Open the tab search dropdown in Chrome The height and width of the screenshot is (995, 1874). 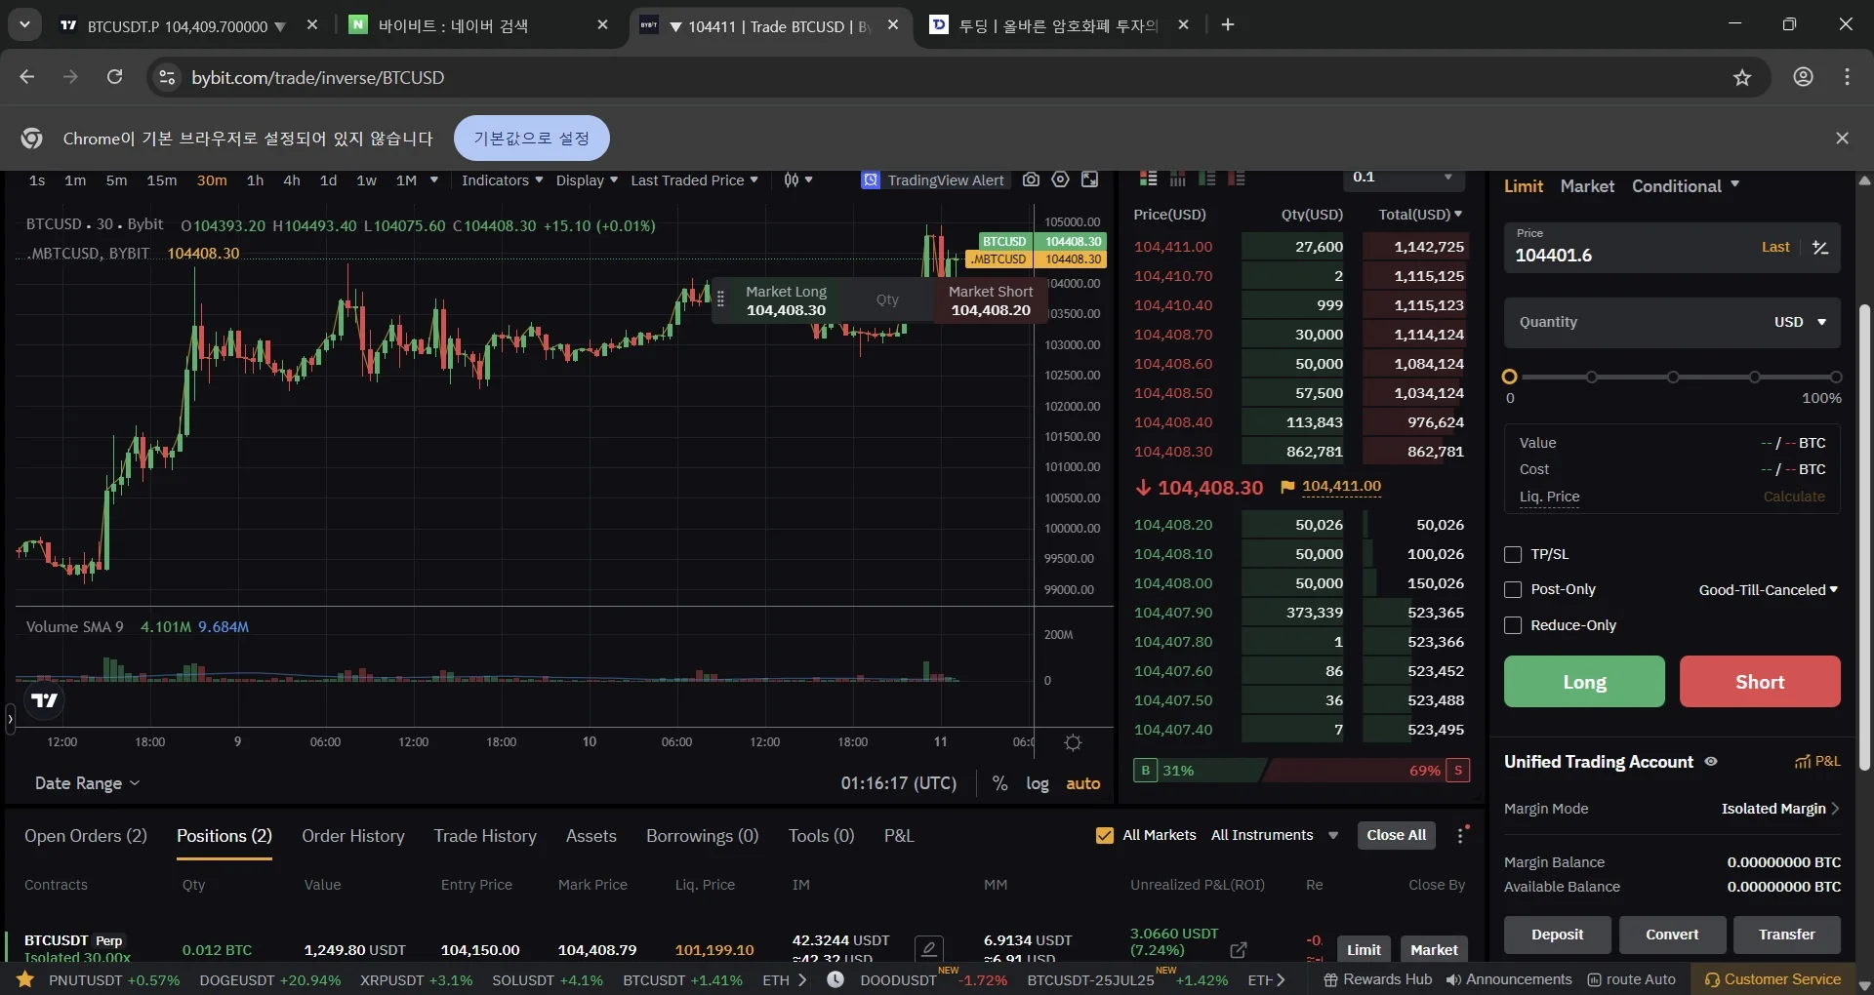[x=24, y=24]
